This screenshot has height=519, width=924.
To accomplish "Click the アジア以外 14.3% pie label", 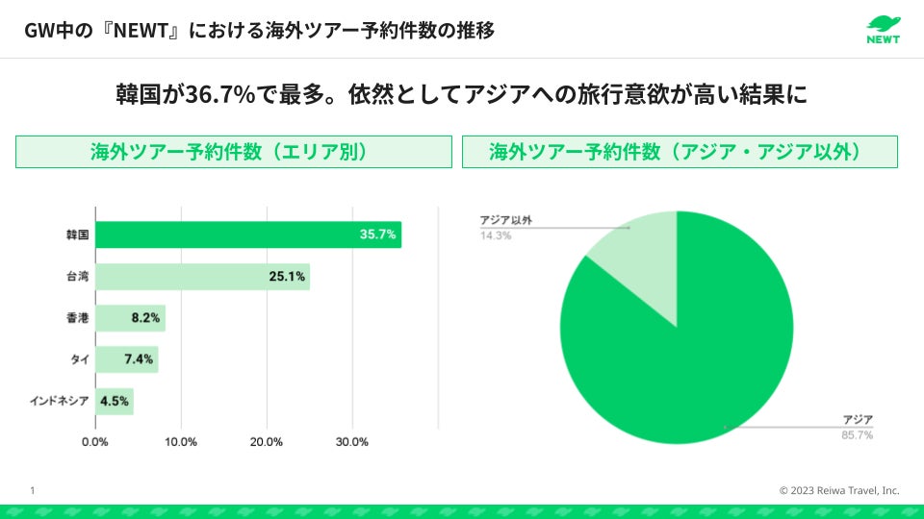I will (505, 227).
